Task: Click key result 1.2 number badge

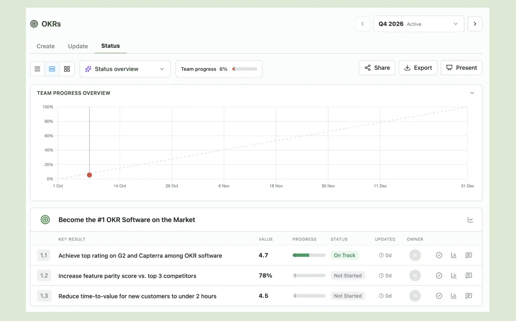Action: coord(44,275)
